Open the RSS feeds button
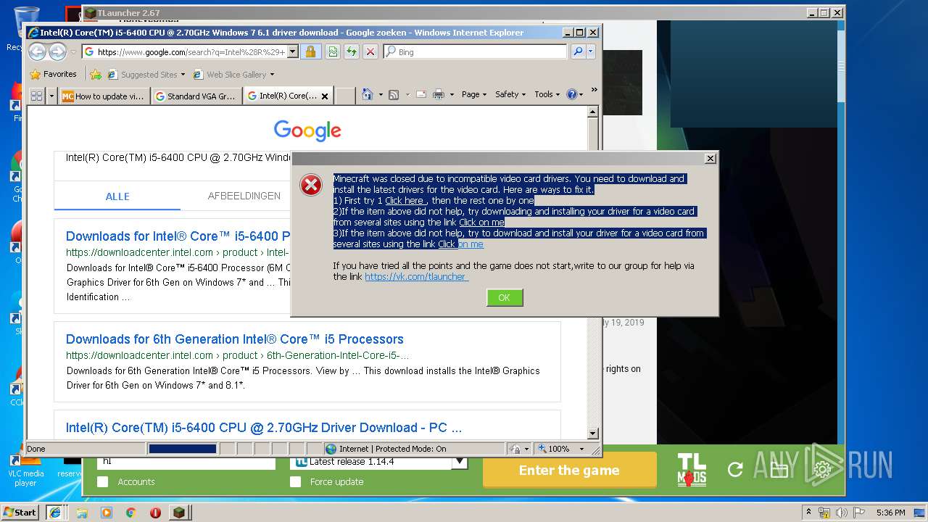 (394, 94)
